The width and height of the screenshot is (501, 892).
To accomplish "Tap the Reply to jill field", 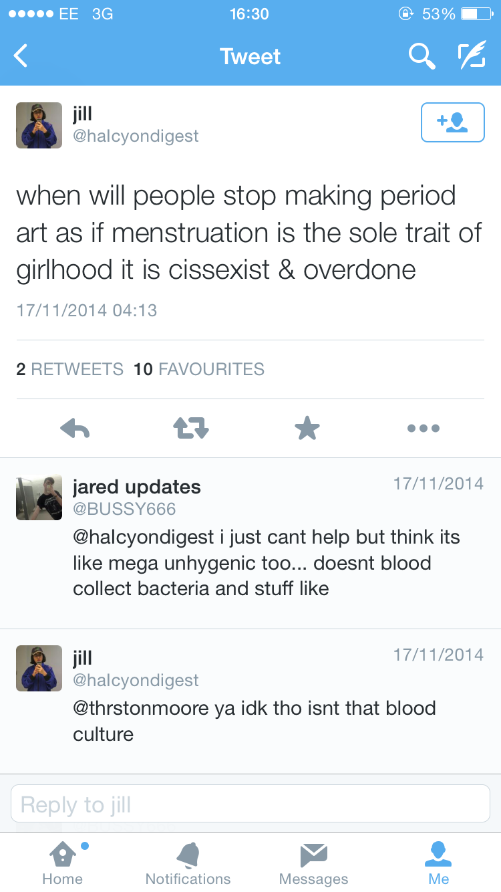I will point(251,804).
